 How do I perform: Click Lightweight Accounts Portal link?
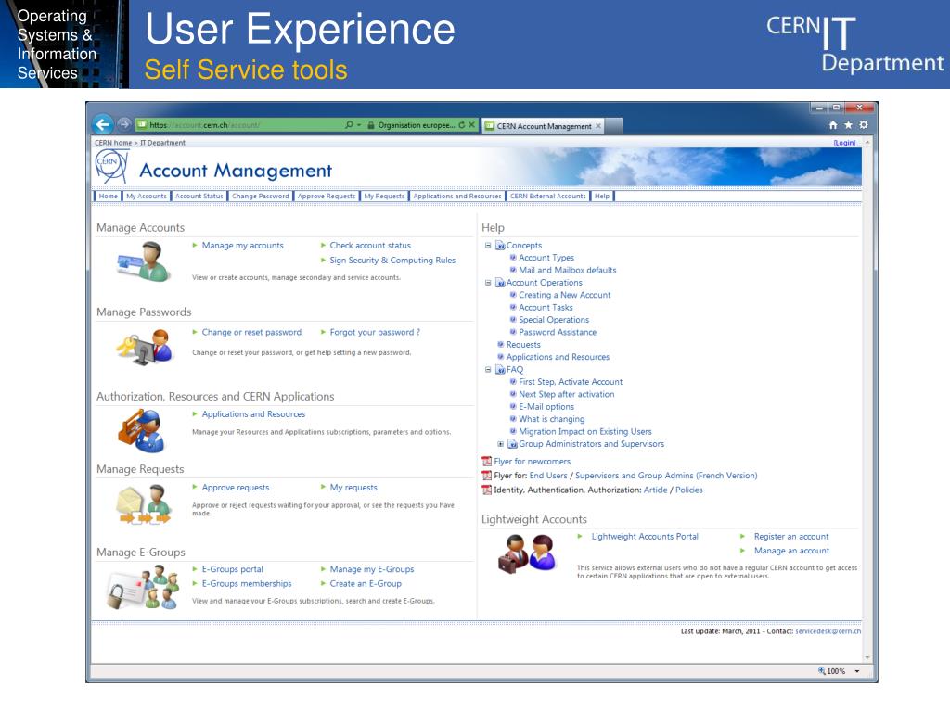pyautogui.click(x=645, y=537)
